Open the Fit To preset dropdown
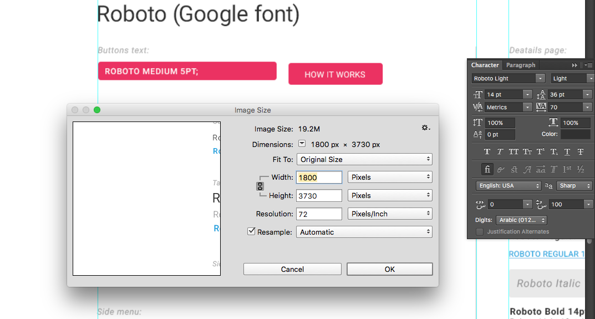Viewport: 595px width, 319px height. pyautogui.click(x=364, y=160)
